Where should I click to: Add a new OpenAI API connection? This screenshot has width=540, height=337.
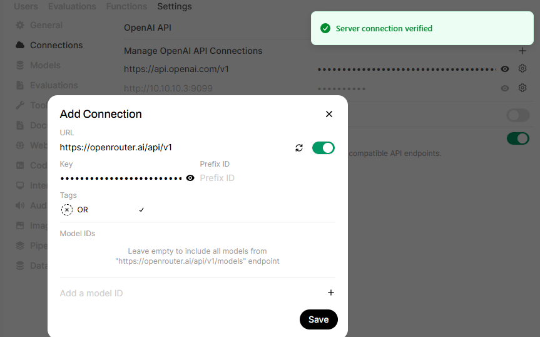coord(522,51)
